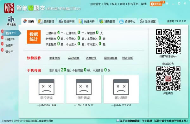Open the 课本定制 textbook customization icon
The width and height of the screenshot is (190, 124).
tap(11, 21)
